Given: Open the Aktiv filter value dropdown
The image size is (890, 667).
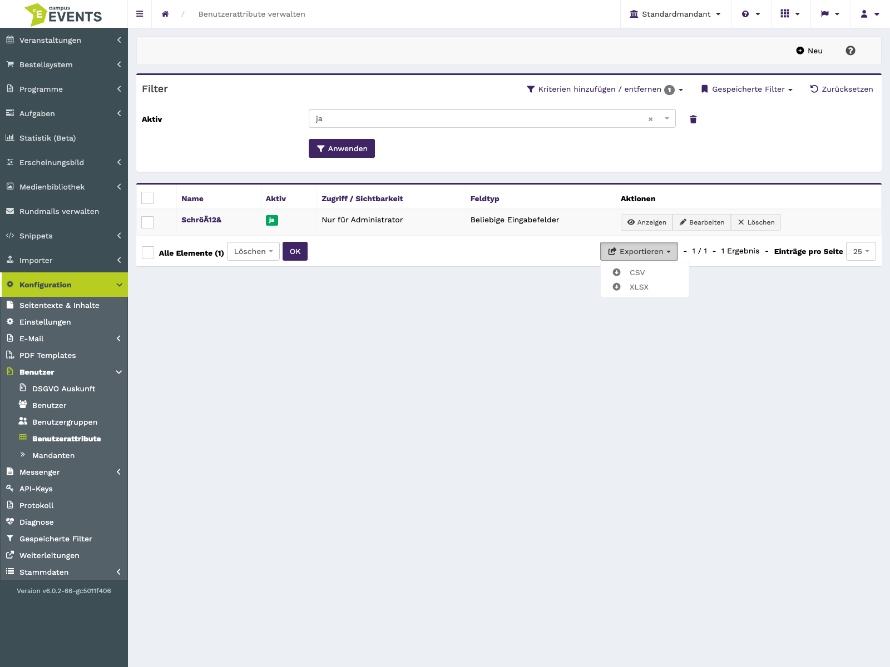Looking at the screenshot, I should pos(492,118).
